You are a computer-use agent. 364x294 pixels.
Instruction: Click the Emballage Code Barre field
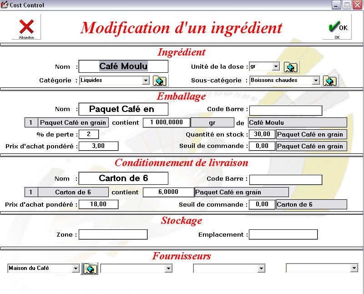pos(285,110)
